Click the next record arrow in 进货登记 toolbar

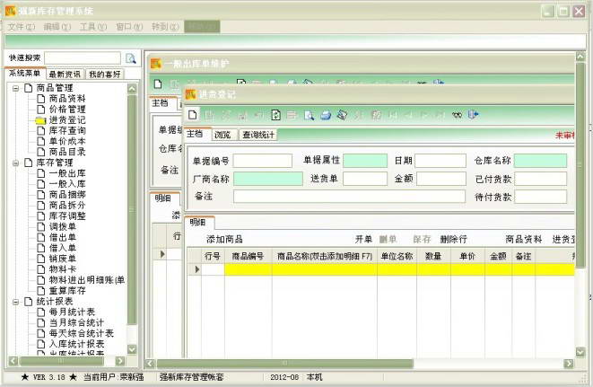point(424,115)
